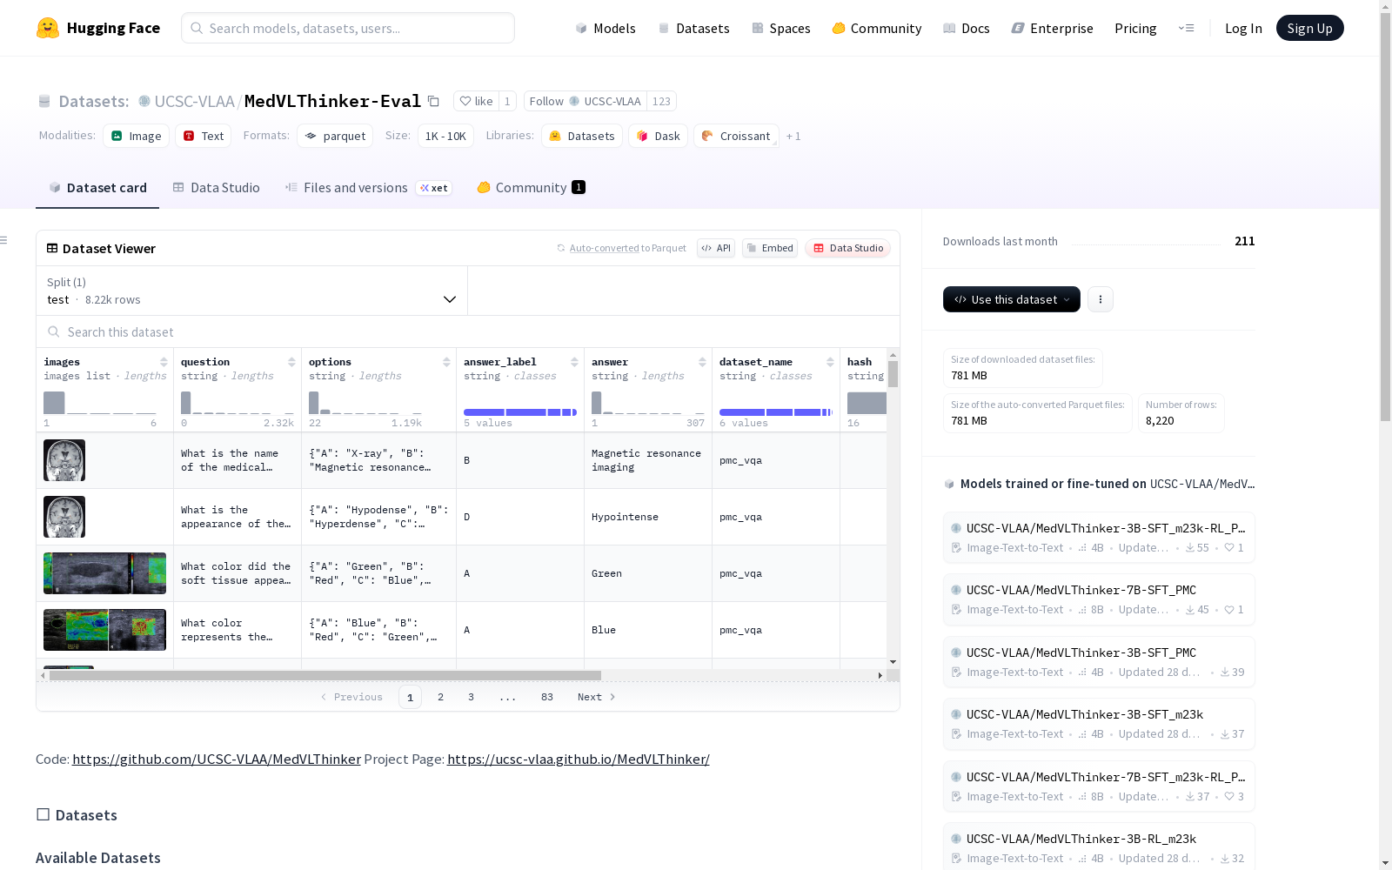
Task: Sort the images column
Action: [x=164, y=362]
